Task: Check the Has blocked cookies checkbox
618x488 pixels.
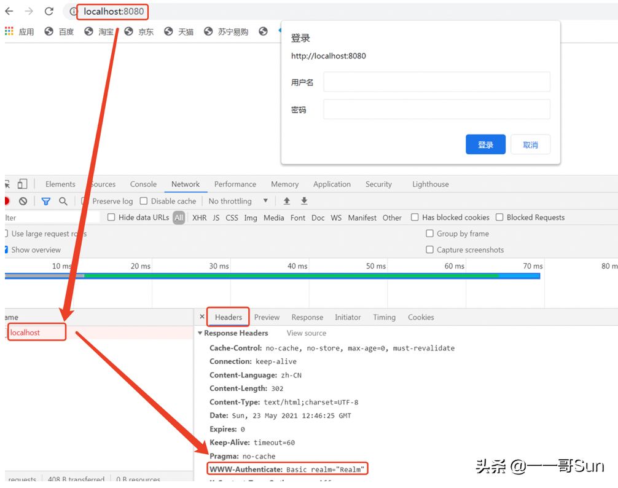Action: click(x=415, y=217)
